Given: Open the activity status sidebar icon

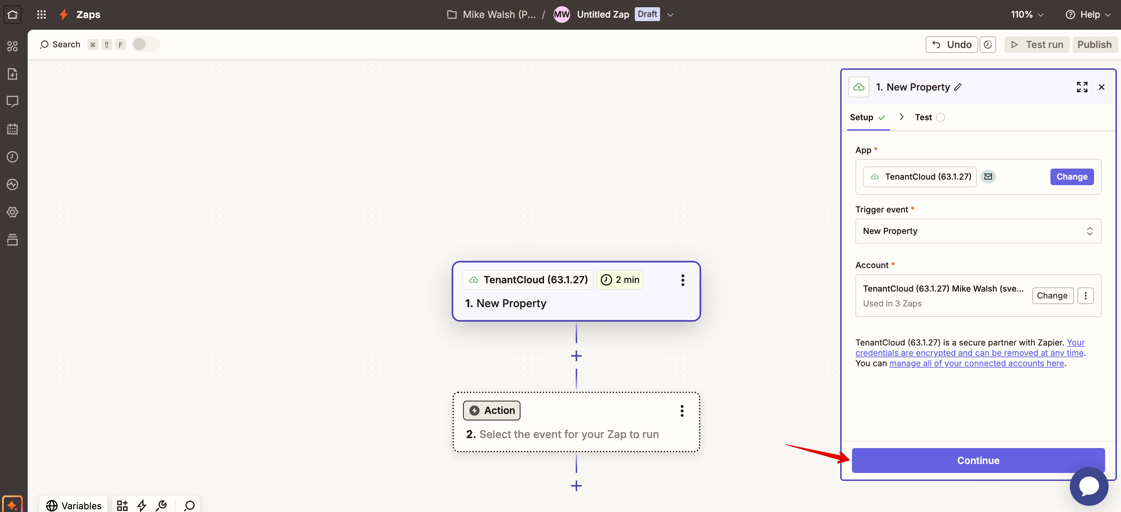Looking at the screenshot, I should tap(12, 184).
